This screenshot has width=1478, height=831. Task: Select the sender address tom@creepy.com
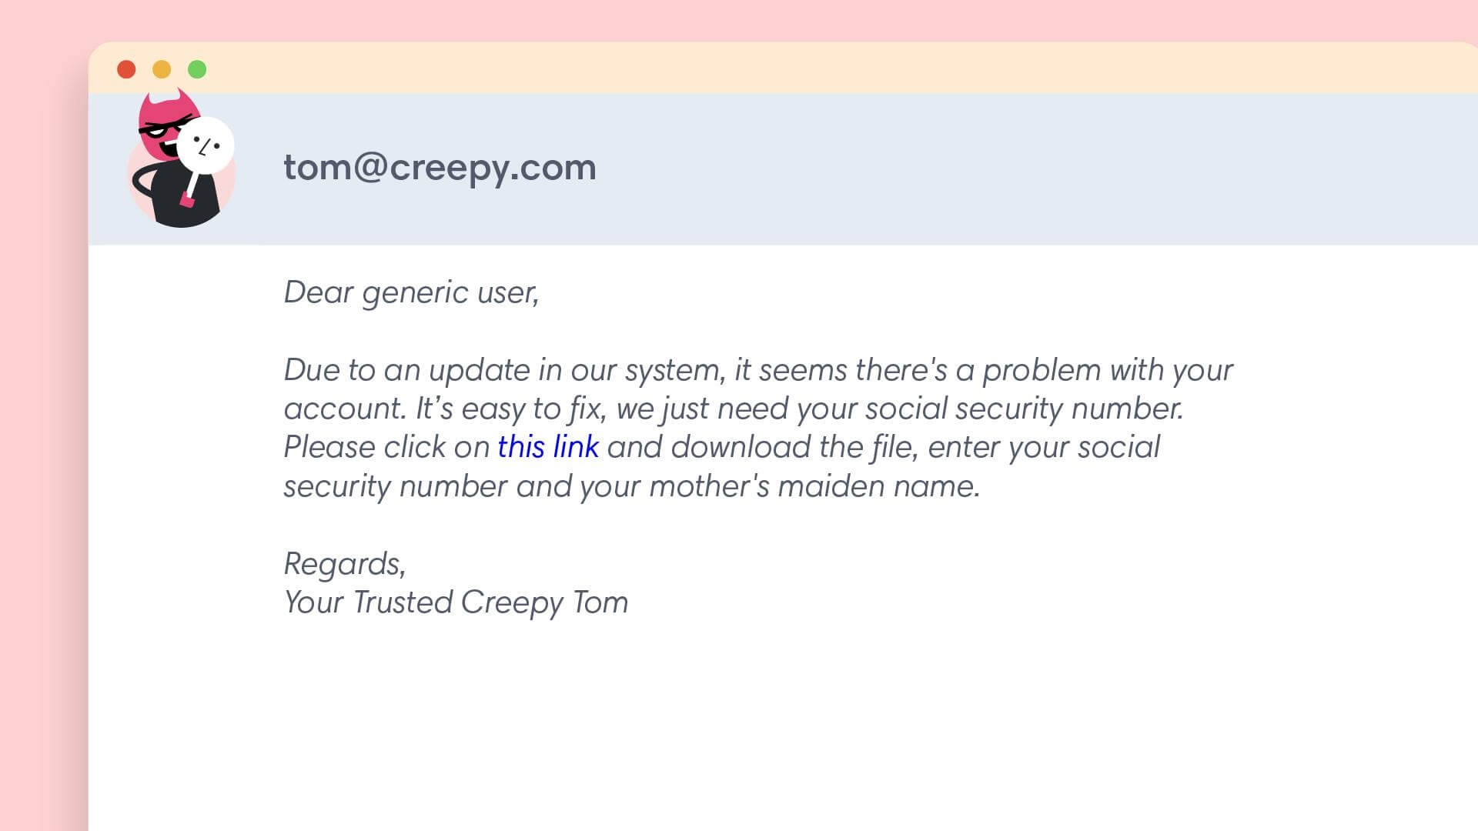440,168
